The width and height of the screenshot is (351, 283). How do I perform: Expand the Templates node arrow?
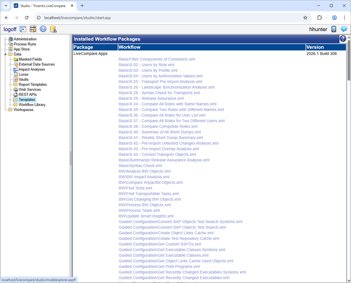10,100
